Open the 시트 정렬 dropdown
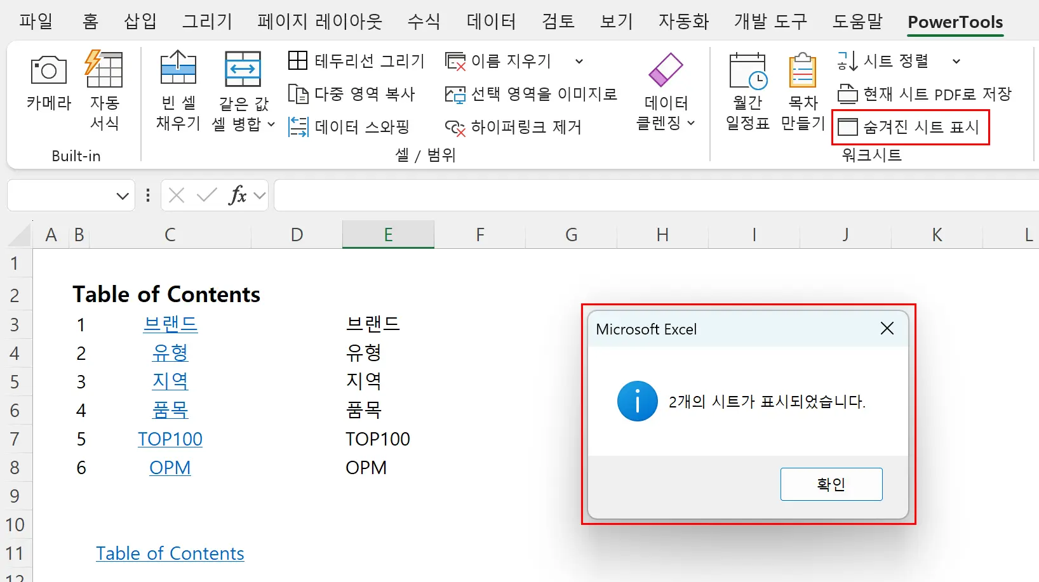Viewport: 1039px width, 582px height. pos(956,61)
